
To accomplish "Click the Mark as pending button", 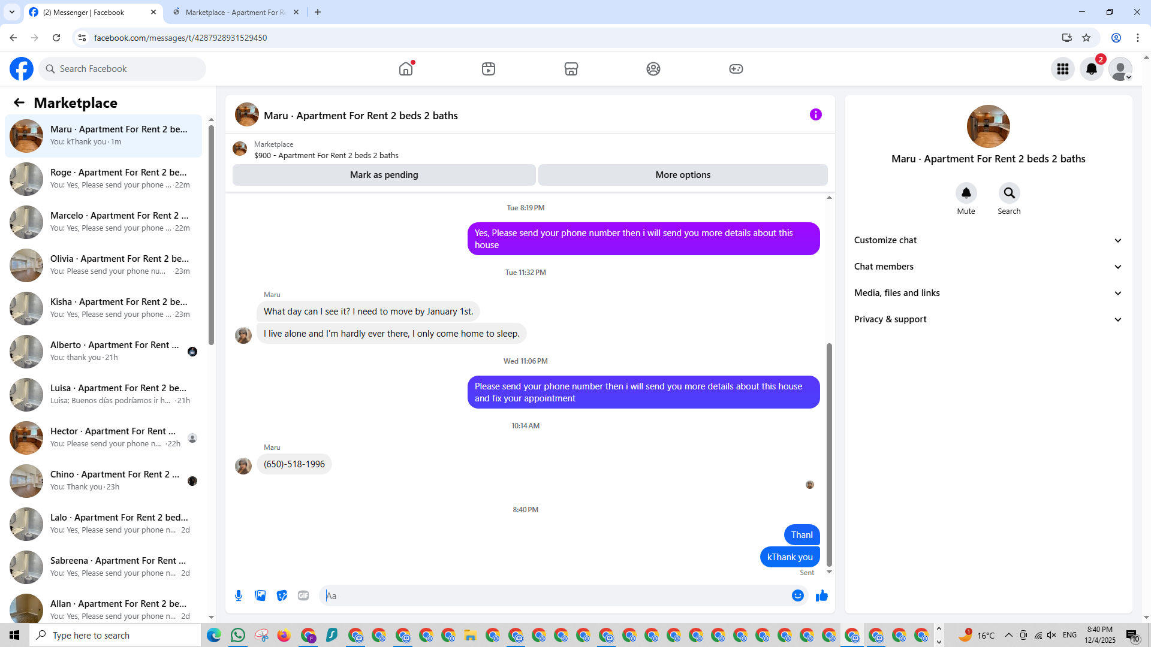I will click(384, 175).
